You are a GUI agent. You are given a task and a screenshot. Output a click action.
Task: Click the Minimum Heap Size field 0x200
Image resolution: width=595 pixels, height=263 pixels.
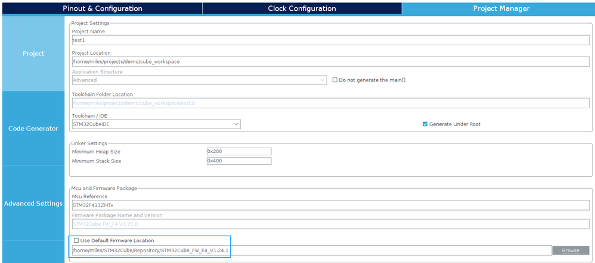coord(239,151)
